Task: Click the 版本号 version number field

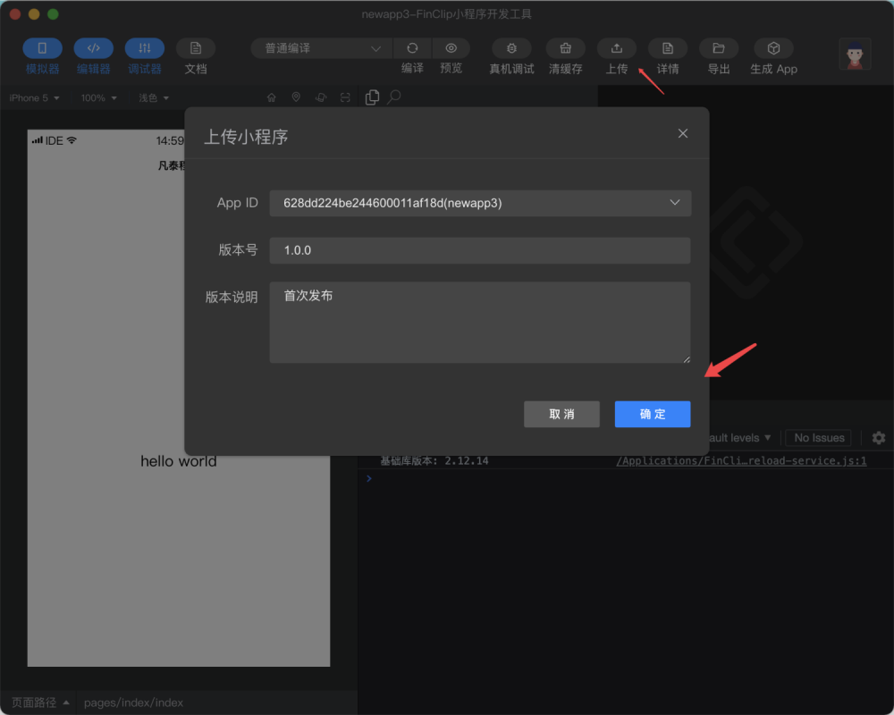Action: [480, 250]
